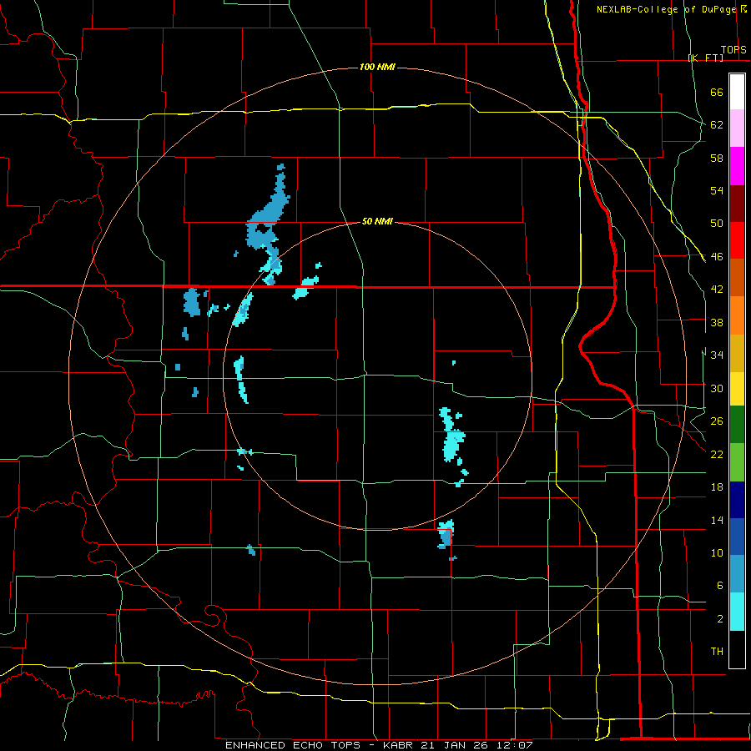This screenshot has height=751, width=751.
Task: Click the light green legend swatch
Action: tap(737, 462)
